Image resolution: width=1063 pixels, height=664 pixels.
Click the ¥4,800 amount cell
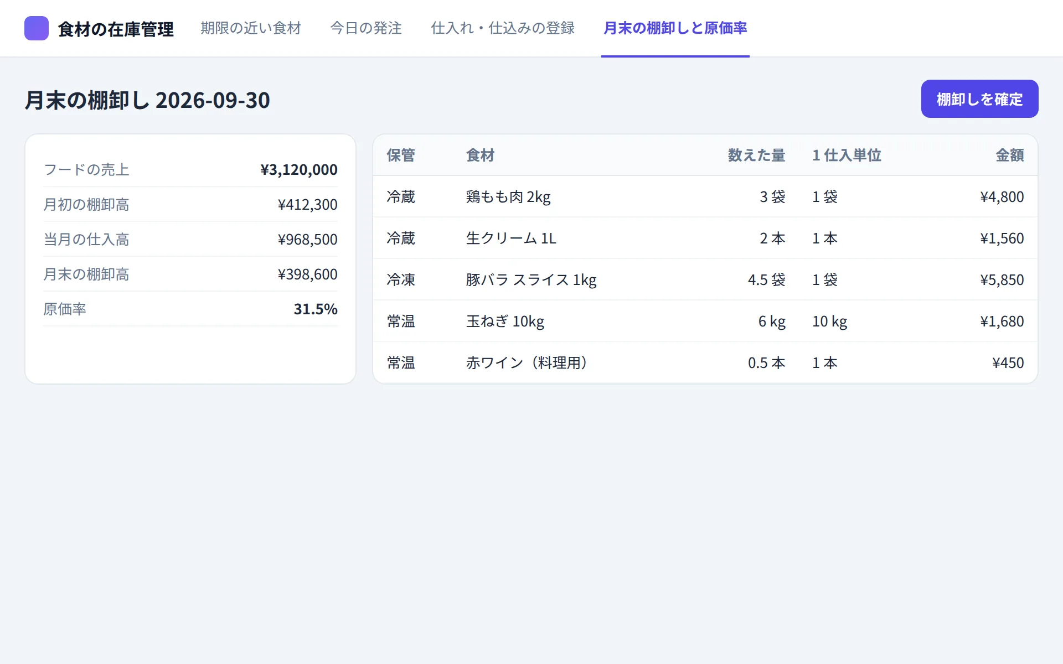1002,197
